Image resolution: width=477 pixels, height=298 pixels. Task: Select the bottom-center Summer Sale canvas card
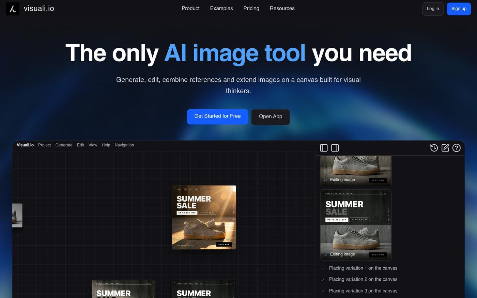(x=204, y=289)
